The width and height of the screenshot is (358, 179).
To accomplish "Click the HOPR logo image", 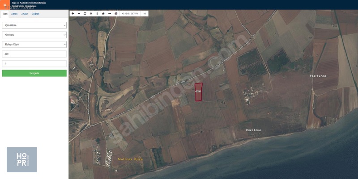I will (22, 159).
